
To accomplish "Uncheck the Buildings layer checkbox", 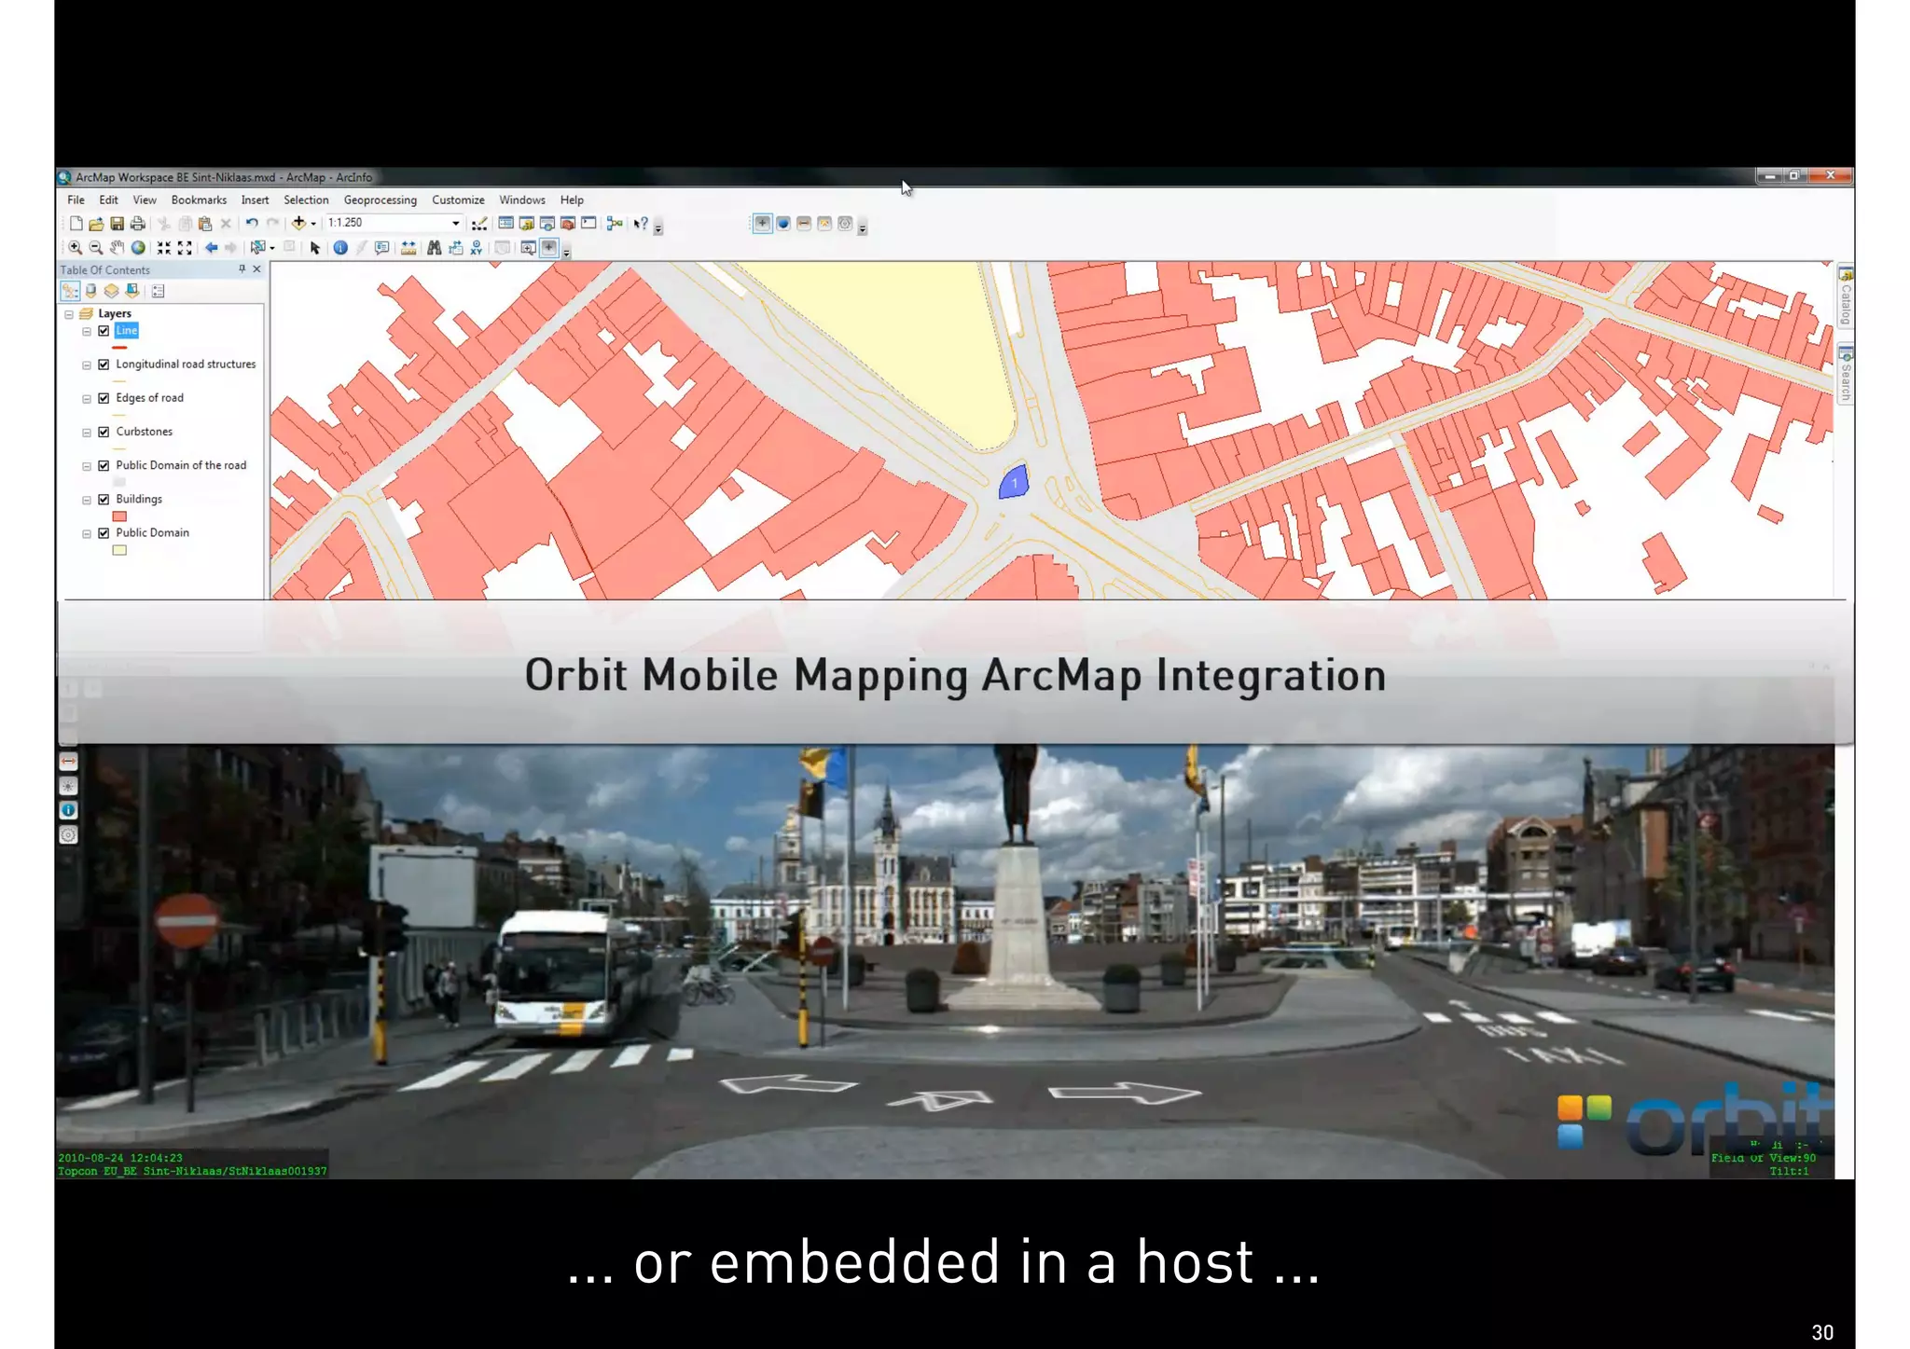I will pyautogui.click(x=104, y=500).
